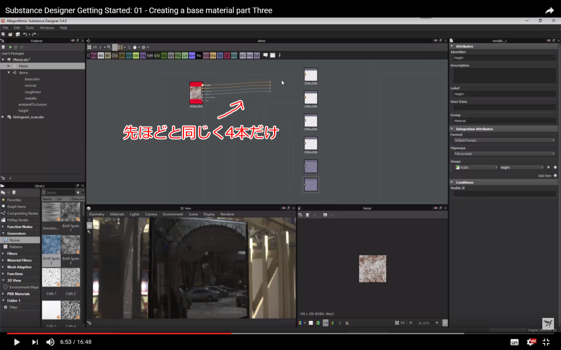Add a Warp (Wrp) node
This screenshot has width=561, height=350.
[x=234, y=55]
